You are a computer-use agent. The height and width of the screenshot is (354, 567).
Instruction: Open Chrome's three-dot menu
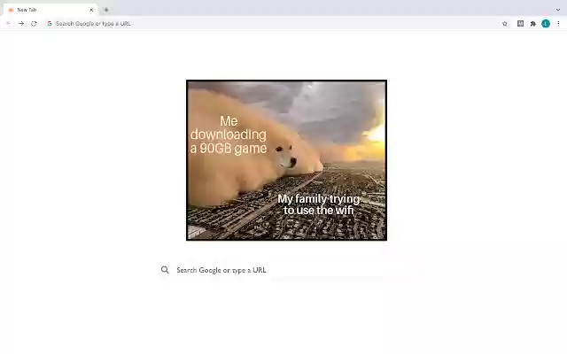pos(558,24)
